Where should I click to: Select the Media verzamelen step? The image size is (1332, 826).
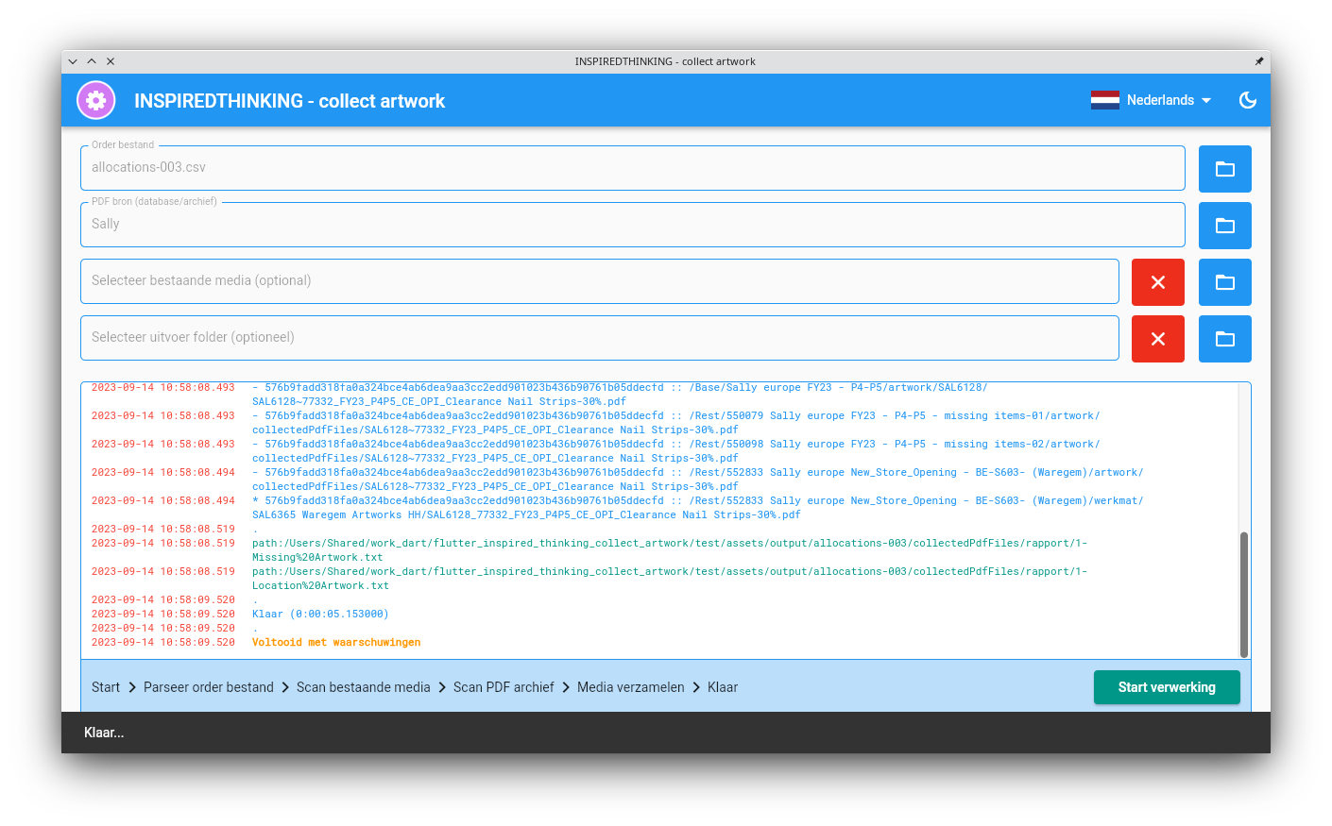630,687
